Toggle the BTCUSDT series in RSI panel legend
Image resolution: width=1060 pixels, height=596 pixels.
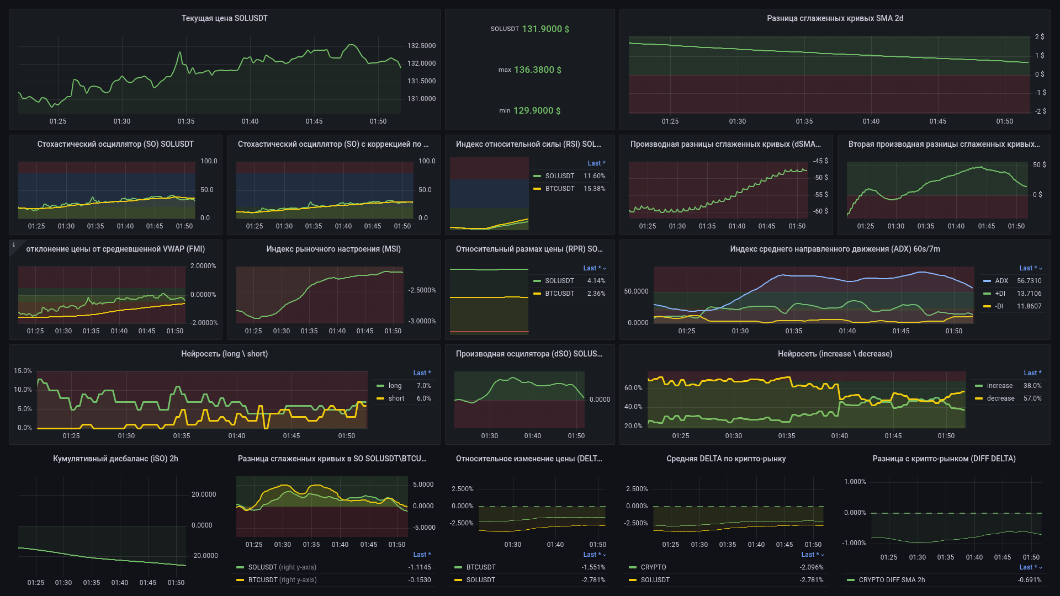[x=560, y=189]
